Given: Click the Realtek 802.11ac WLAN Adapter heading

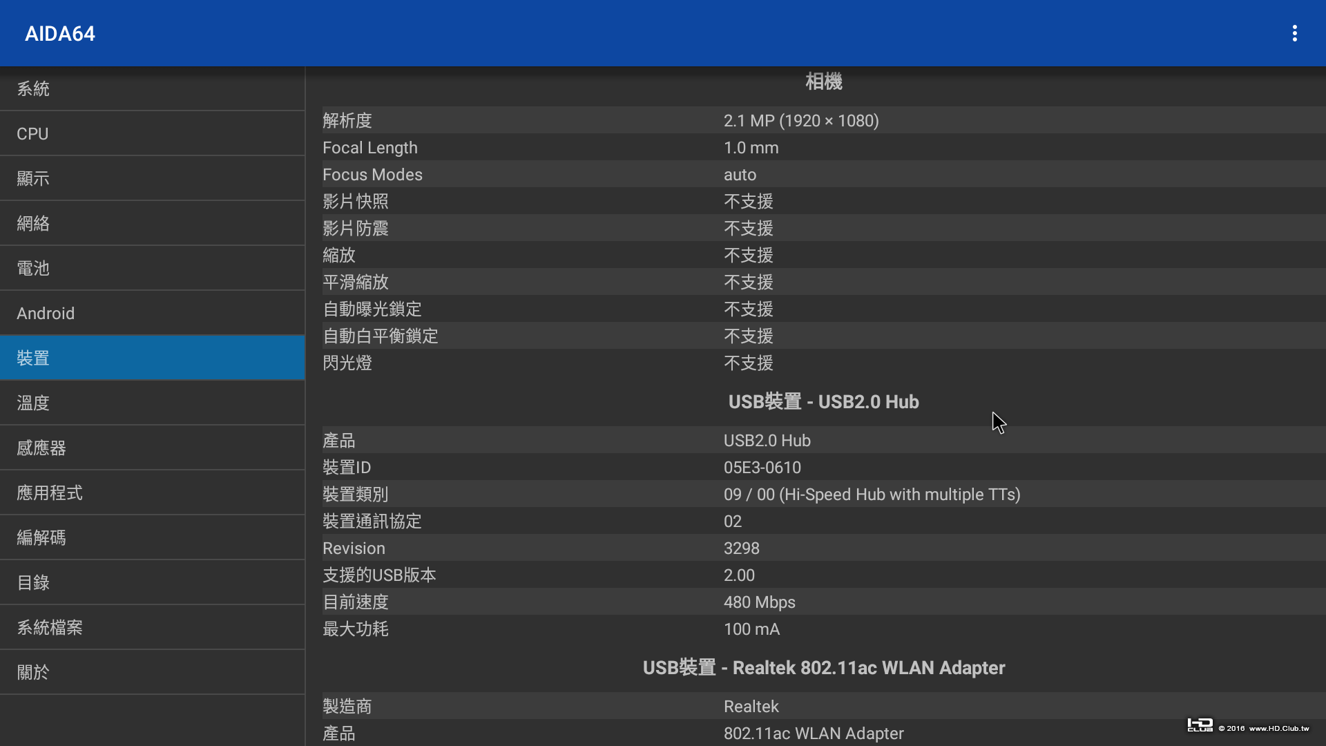Looking at the screenshot, I should click(823, 667).
